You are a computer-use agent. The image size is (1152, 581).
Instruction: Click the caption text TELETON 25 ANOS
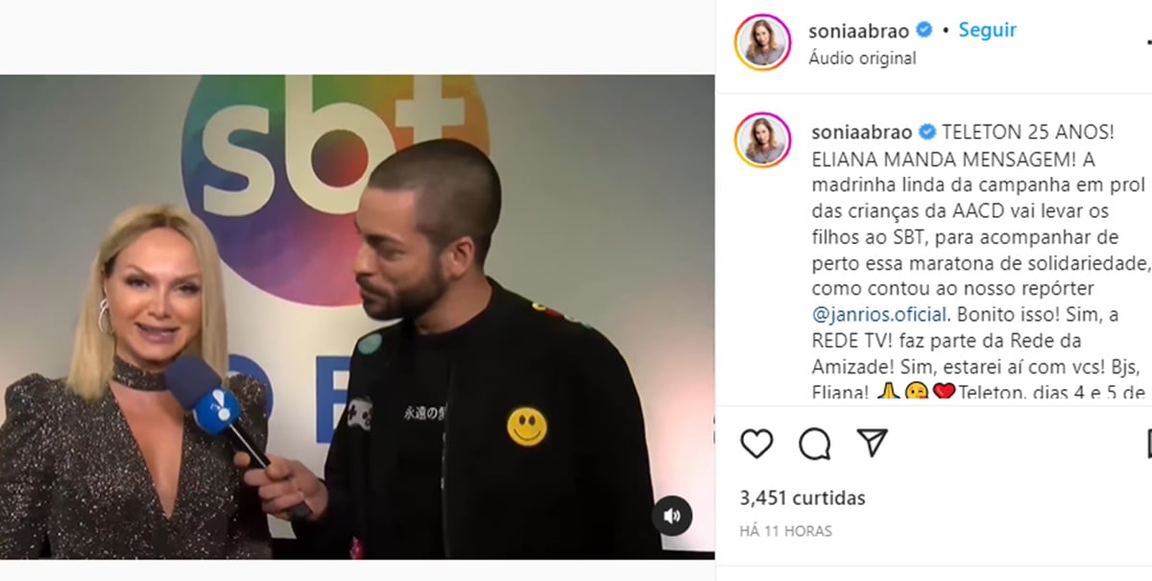click(x=1019, y=133)
